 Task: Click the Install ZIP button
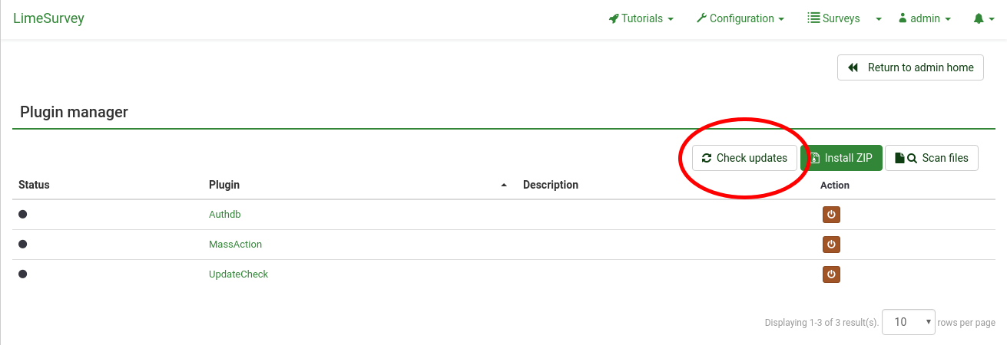point(841,158)
